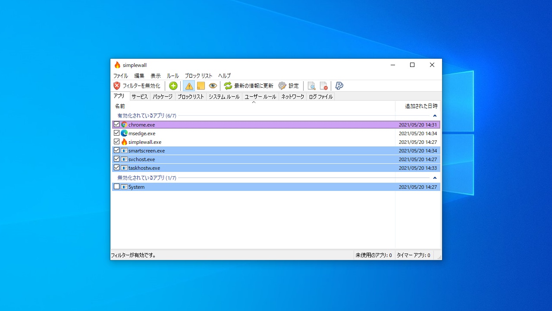This screenshot has height=311, width=552.
Task: Click the PayPal donate icon
Action: (339, 86)
